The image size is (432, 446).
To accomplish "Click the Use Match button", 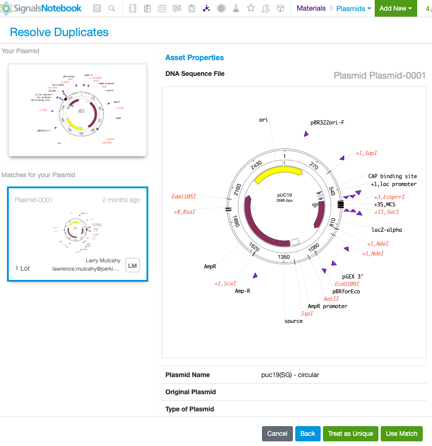I will (x=402, y=434).
